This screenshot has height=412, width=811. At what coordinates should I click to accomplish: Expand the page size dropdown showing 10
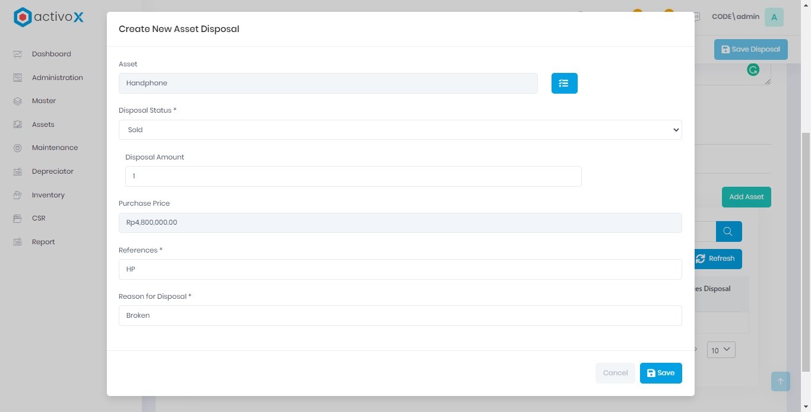(721, 350)
